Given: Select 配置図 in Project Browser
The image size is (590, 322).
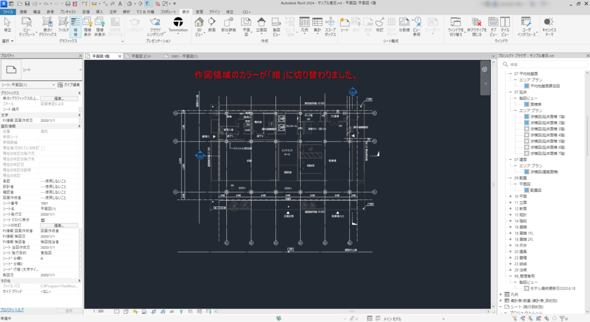Looking at the screenshot, I should click(x=536, y=190).
